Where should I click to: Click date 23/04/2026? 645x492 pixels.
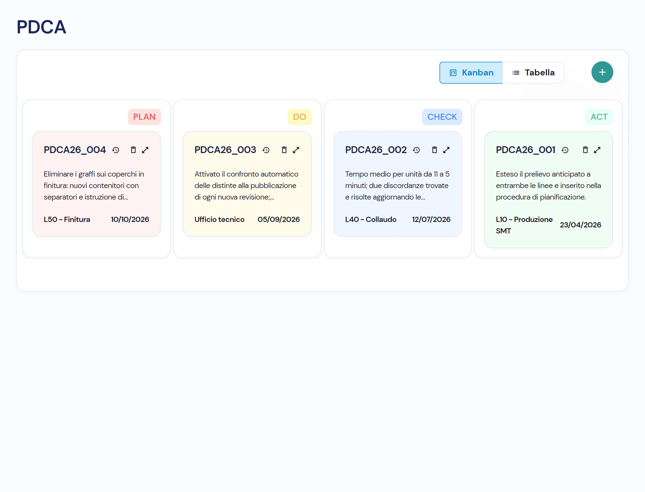click(x=580, y=225)
